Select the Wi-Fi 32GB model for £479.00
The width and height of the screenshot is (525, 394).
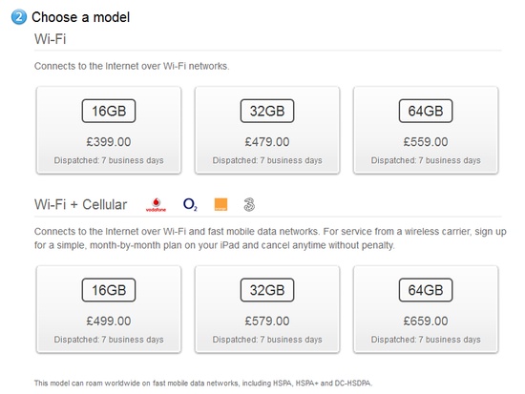(267, 130)
